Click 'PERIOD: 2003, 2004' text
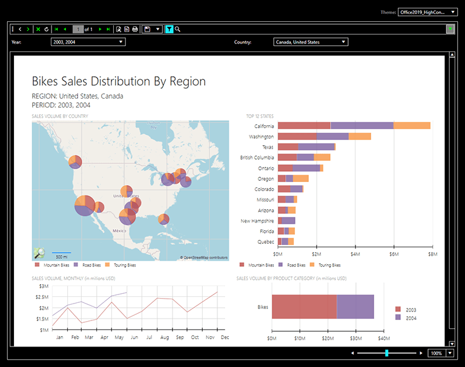The width and height of the screenshot is (465, 367). (x=61, y=105)
